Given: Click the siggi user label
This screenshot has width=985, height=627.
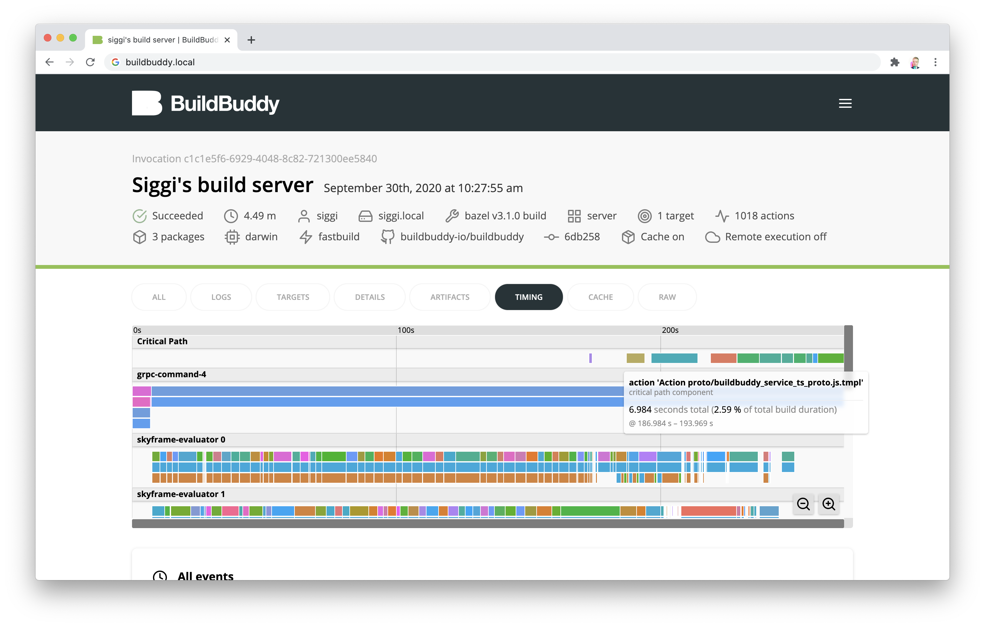Looking at the screenshot, I should coord(327,216).
